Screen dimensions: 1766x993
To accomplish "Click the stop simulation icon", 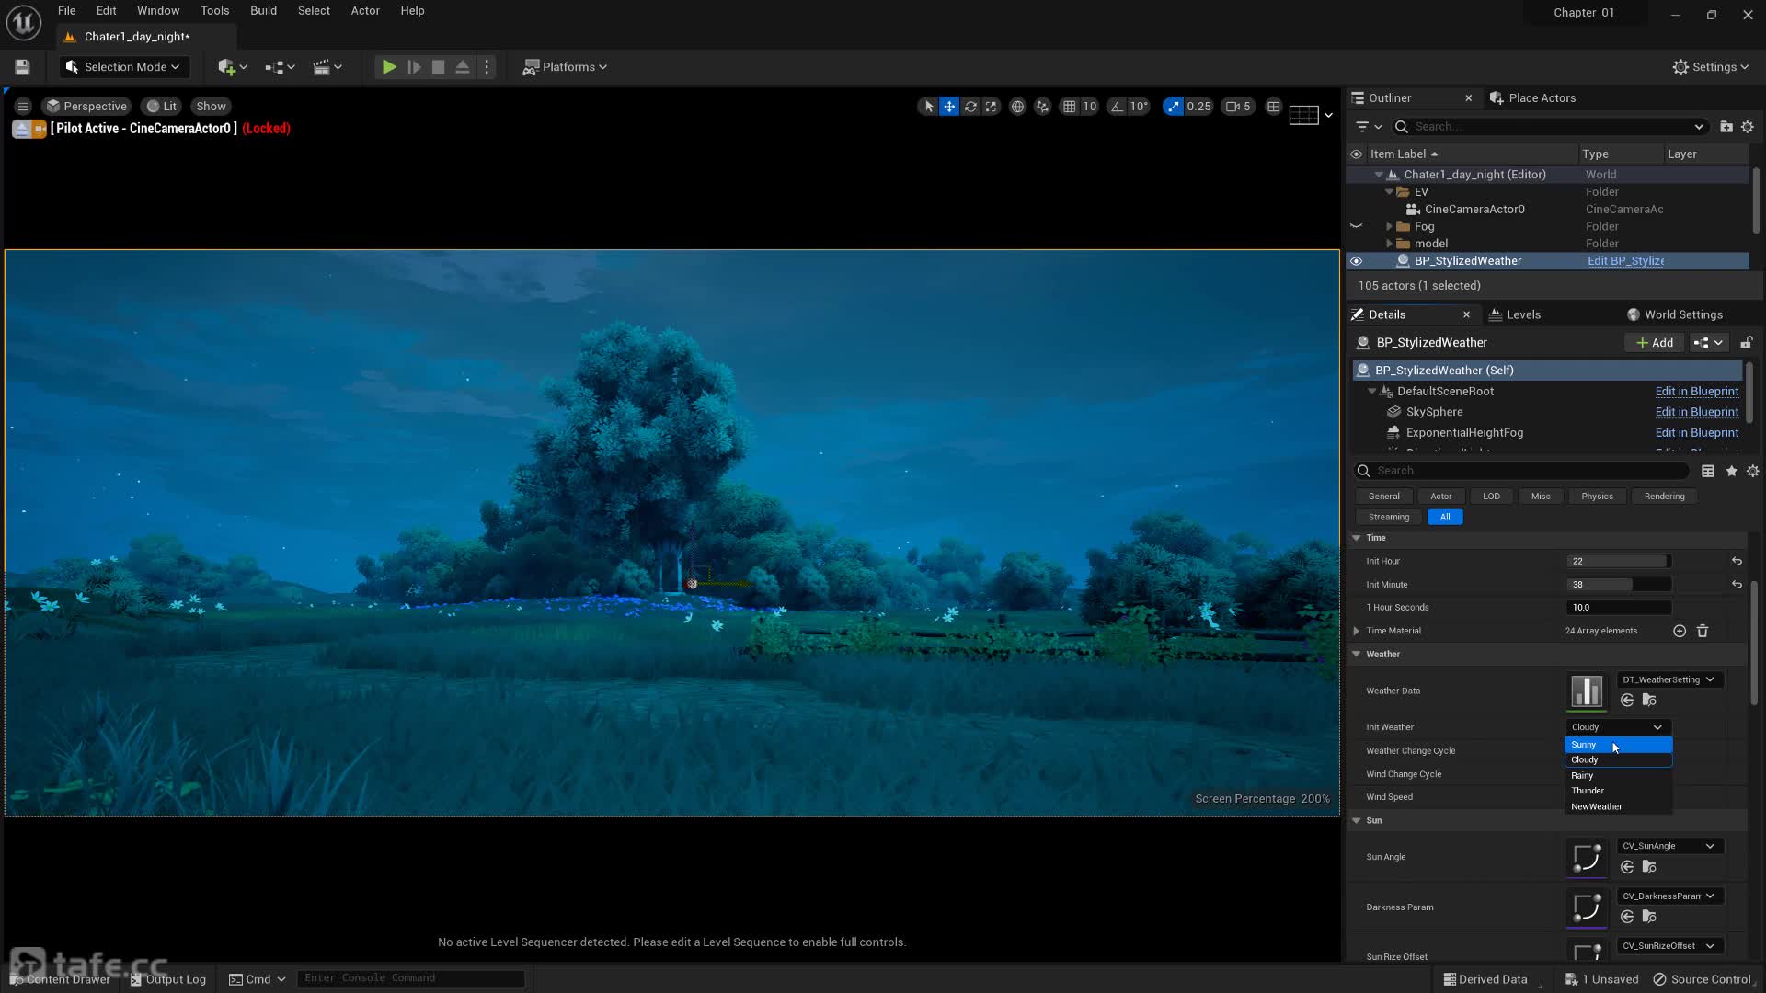I will click(x=439, y=67).
